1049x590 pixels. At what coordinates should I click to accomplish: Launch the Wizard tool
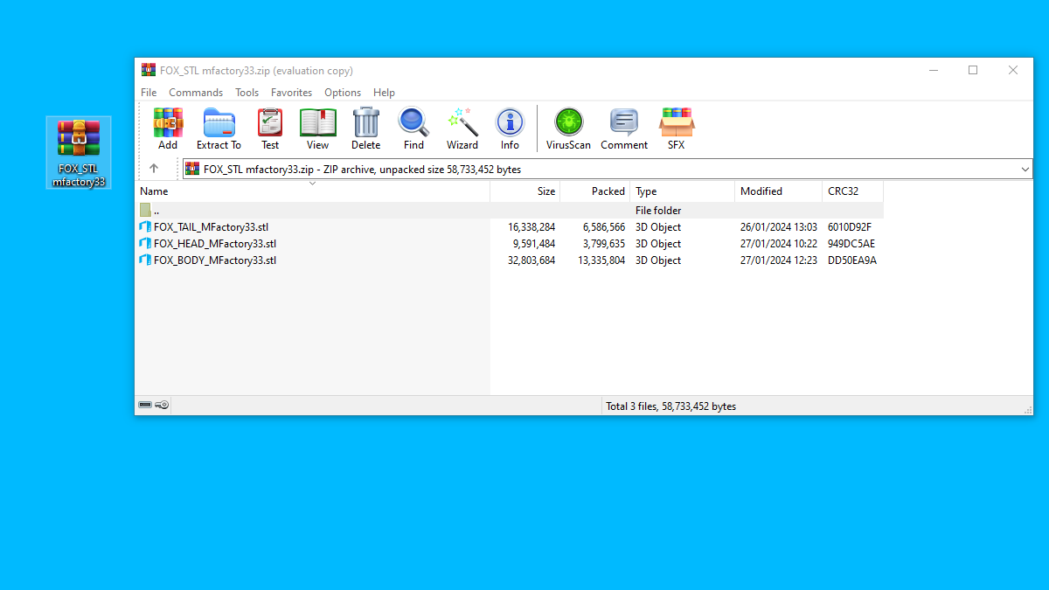tap(462, 128)
